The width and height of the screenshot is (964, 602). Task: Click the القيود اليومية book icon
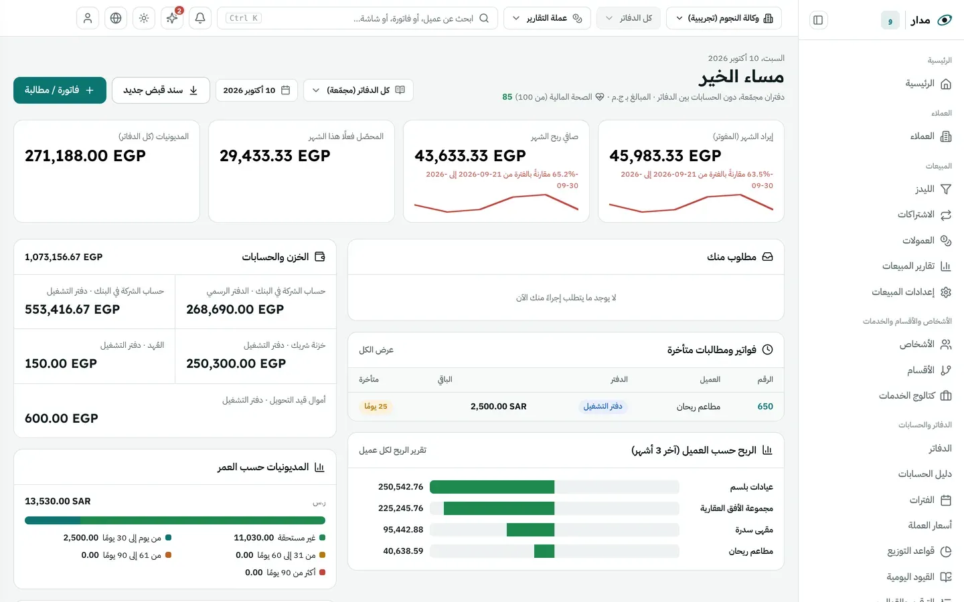(946, 577)
